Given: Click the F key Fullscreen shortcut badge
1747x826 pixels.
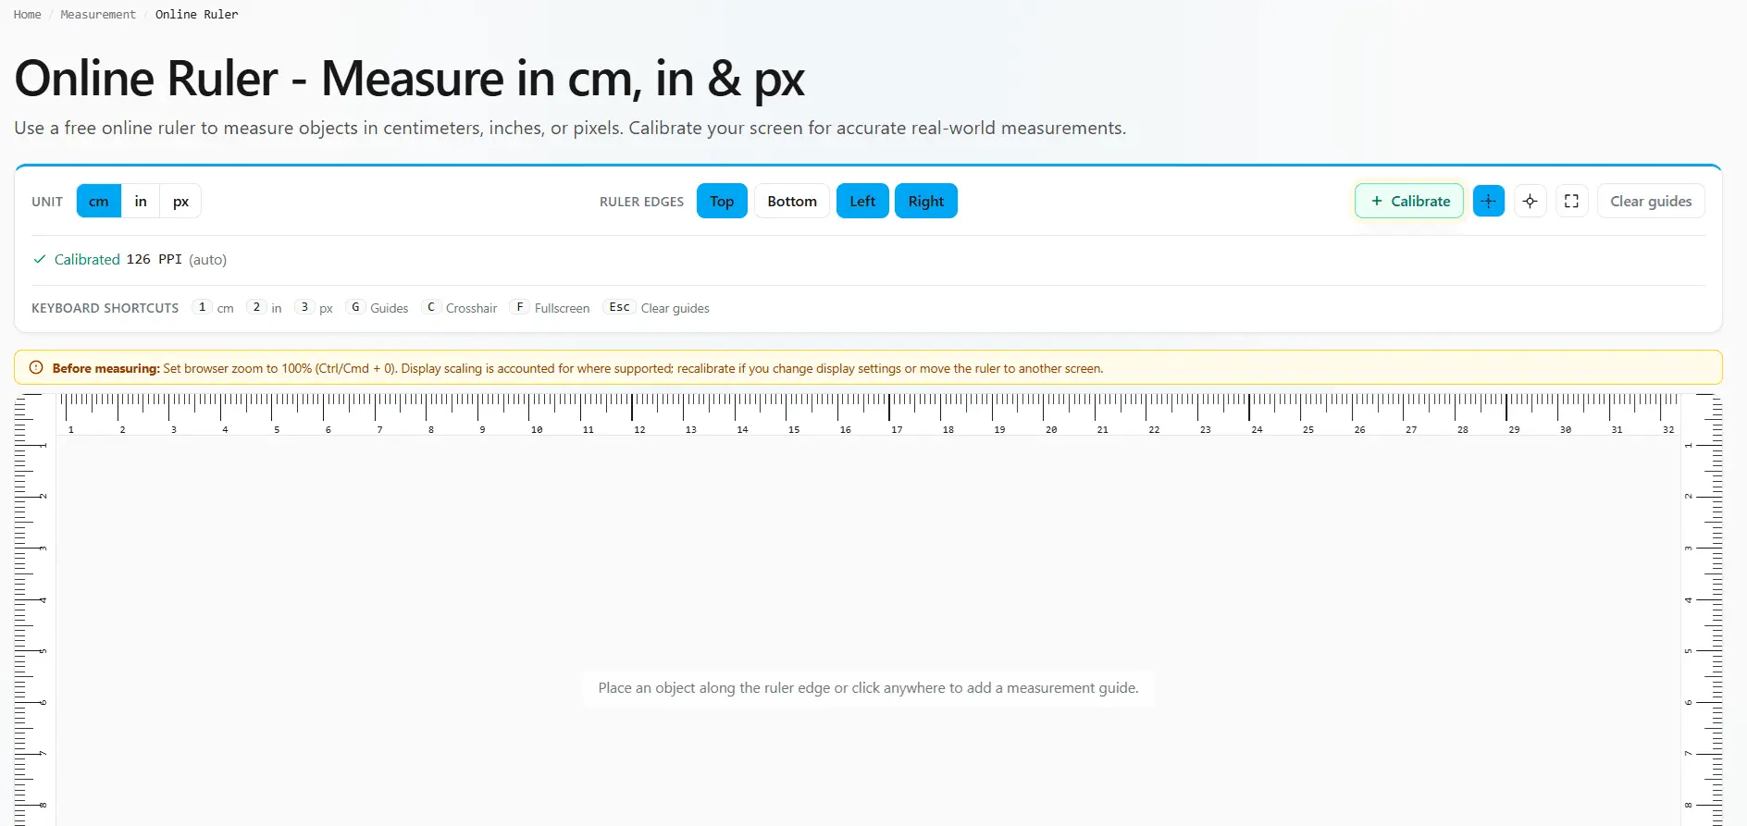Looking at the screenshot, I should (x=520, y=307).
